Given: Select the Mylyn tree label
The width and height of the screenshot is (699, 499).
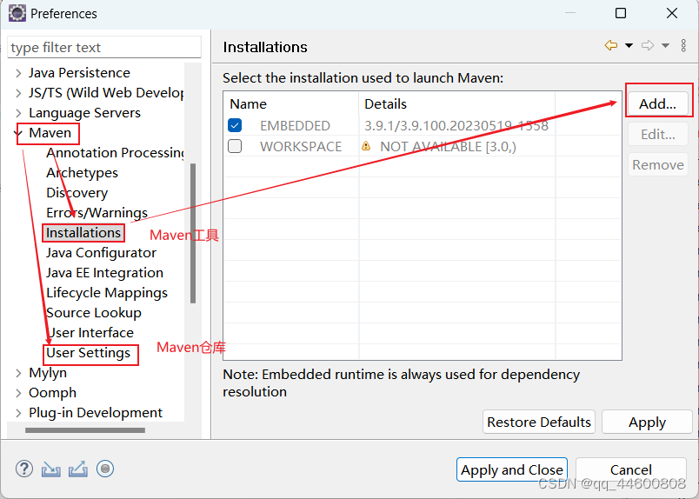Looking at the screenshot, I should point(48,373).
